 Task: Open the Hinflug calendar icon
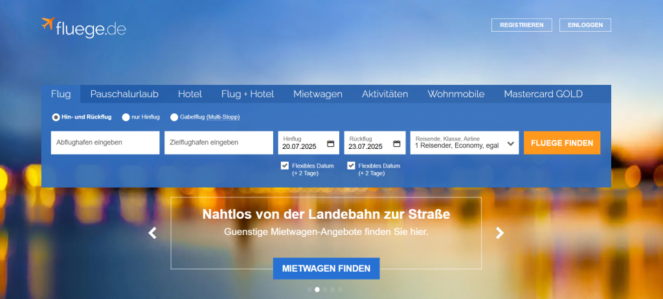330,144
